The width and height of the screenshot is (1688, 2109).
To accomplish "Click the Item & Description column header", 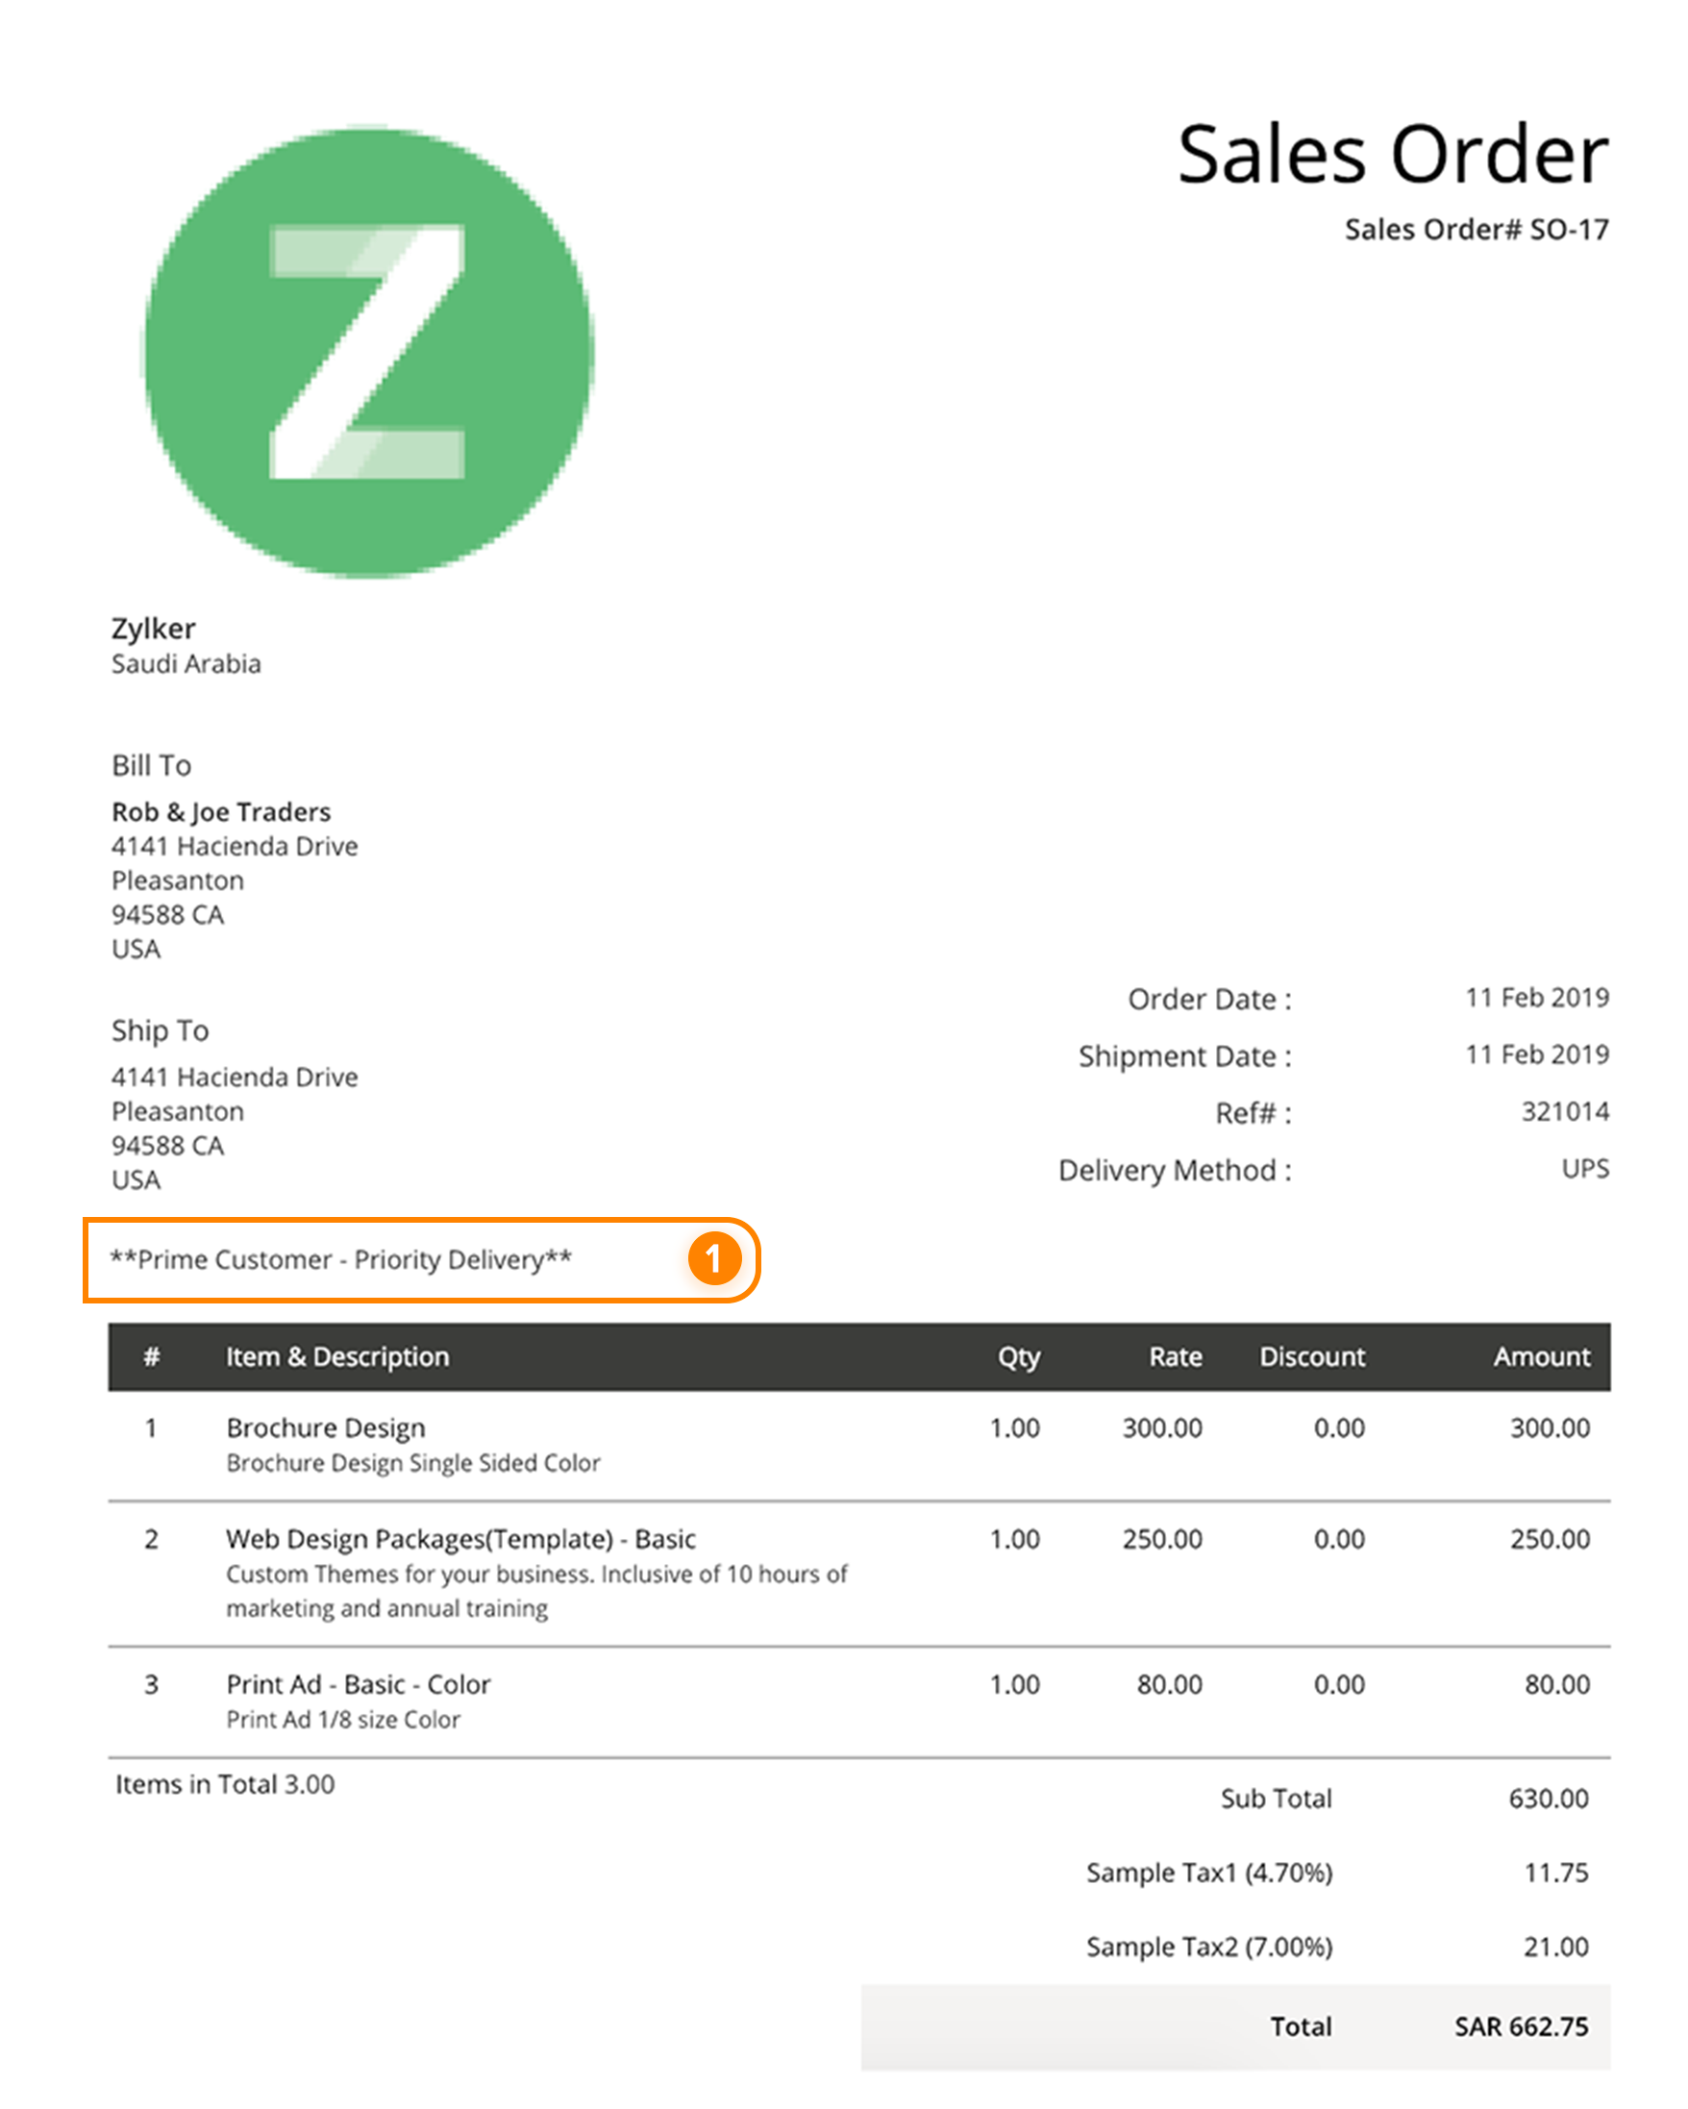I will 337,1356.
